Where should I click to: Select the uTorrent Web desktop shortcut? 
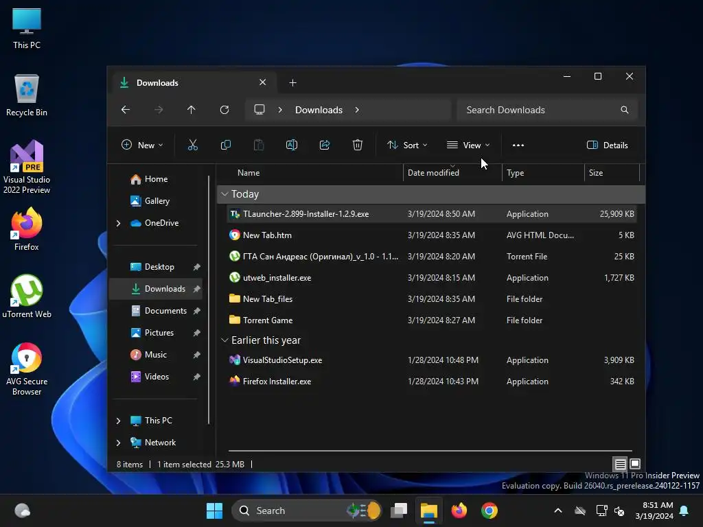point(27,296)
